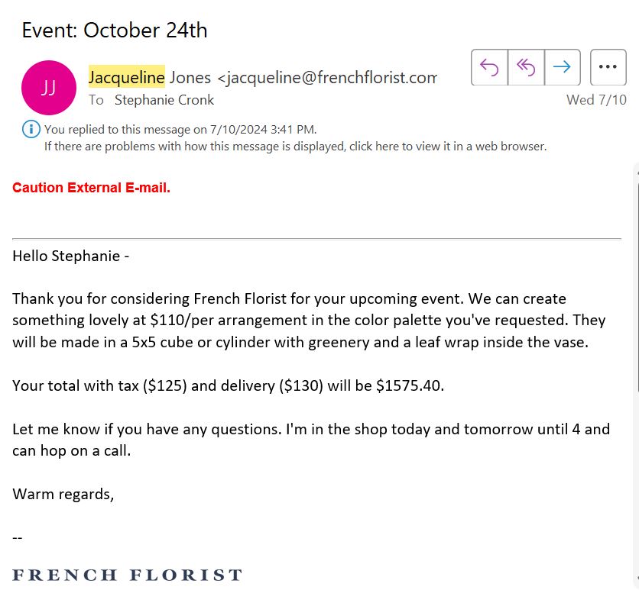Click the blue info circle icon
The height and width of the screenshot is (590, 639).
coord(31,128)
